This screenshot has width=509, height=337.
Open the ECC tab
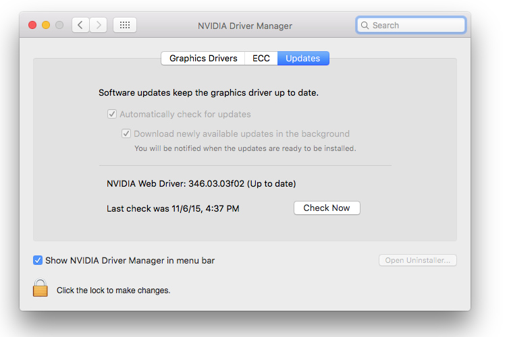tap(261, 59)
